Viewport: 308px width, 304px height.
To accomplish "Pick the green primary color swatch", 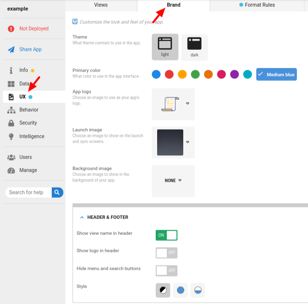I will (195, 74).
